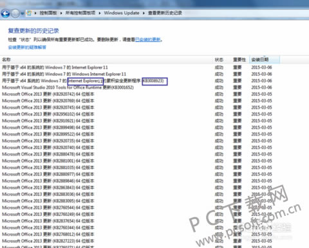Select Office 2013 update KB2760344 row
The height and width of the screenshot is (248, 309).
click(137, 227)
